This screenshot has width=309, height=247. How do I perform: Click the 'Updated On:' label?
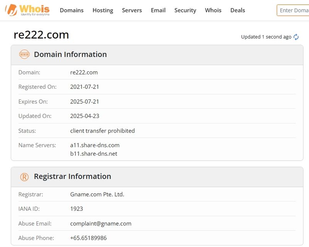35,116
